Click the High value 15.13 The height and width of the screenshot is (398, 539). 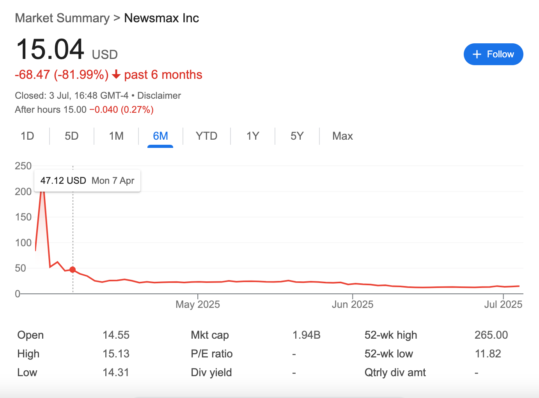(116, 354)
